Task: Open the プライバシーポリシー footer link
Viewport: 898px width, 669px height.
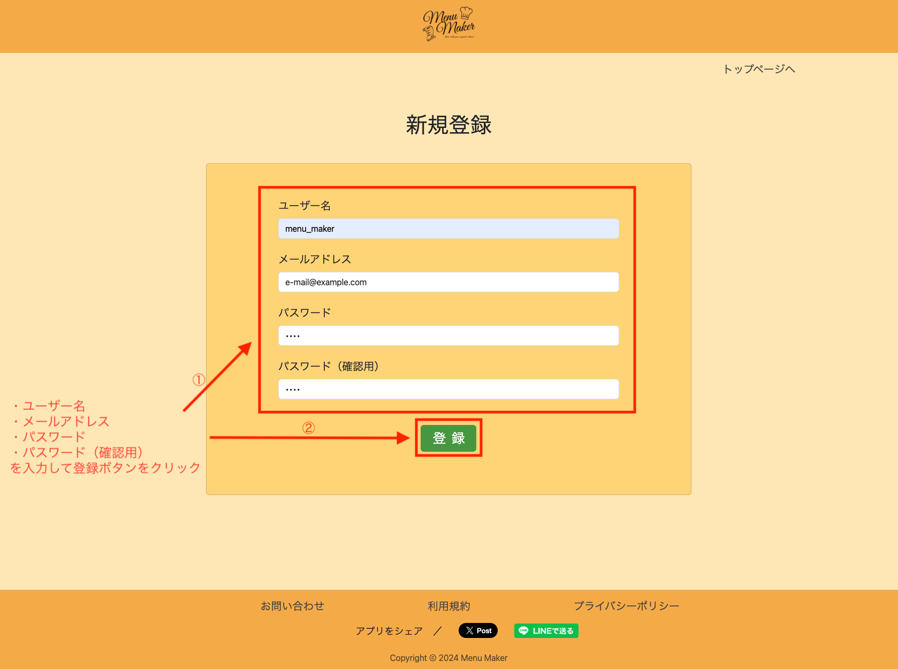Action: pos(626,606)
